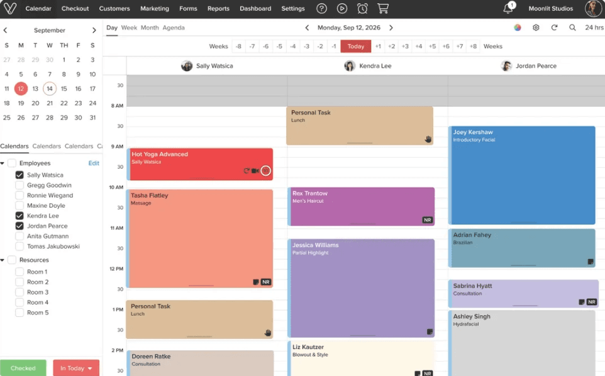Check Gregg Goodwin employee checkbox
Image resolution: width=605 pixels, height=376 pixels.
pos(19,185)
